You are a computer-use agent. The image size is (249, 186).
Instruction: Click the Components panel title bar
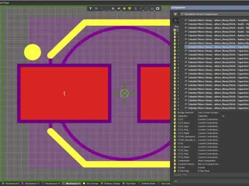[209, 8]
